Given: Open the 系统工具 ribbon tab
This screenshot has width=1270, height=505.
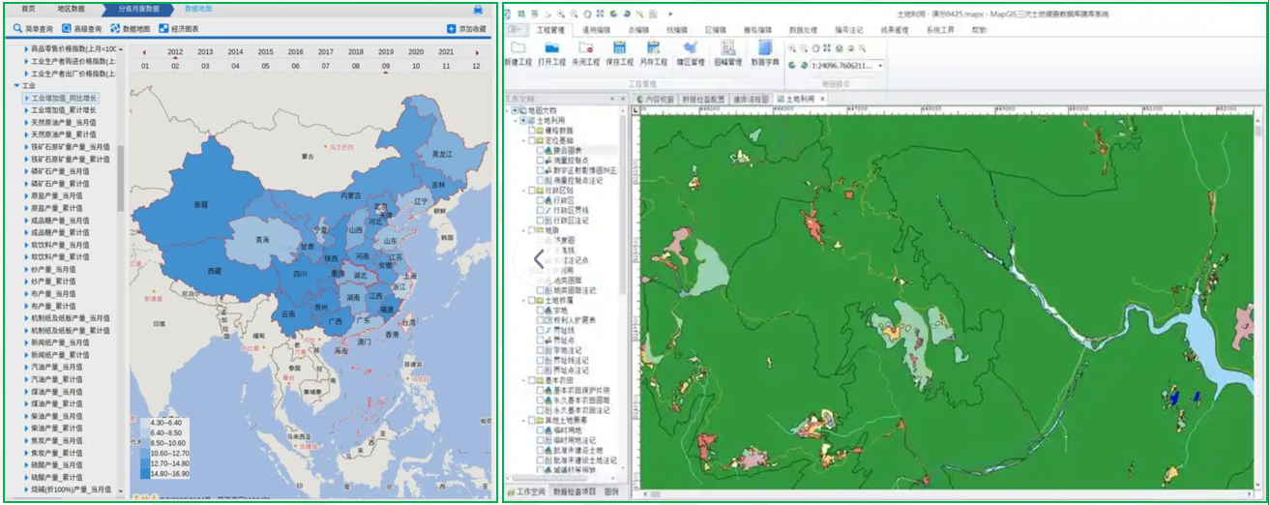Looking at the screenshot, I should 940,30.
